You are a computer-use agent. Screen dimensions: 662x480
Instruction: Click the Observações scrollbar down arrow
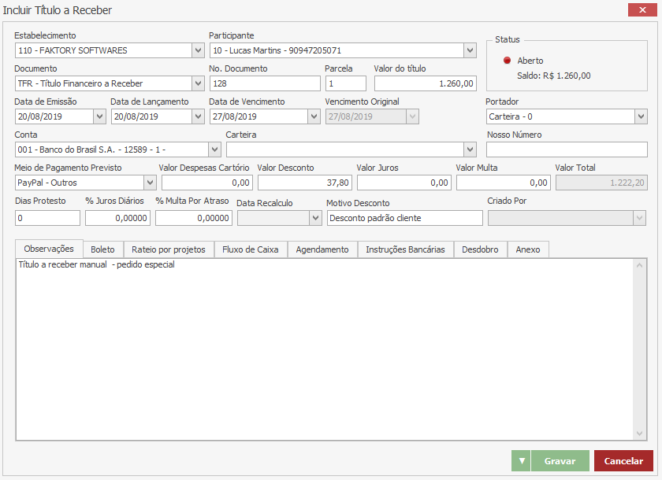[640, 434]
